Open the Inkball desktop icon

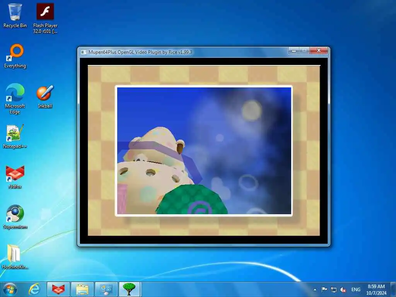pos(45,96)
